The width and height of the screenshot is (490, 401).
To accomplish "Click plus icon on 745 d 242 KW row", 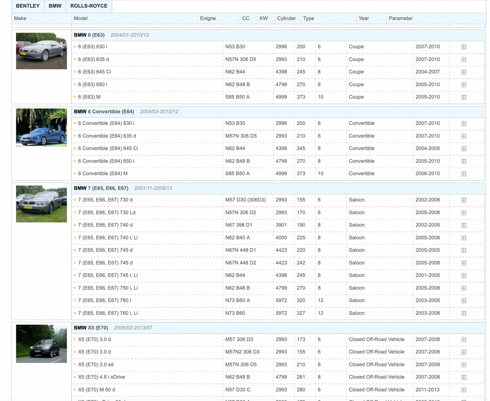I will tap(464, 263).
